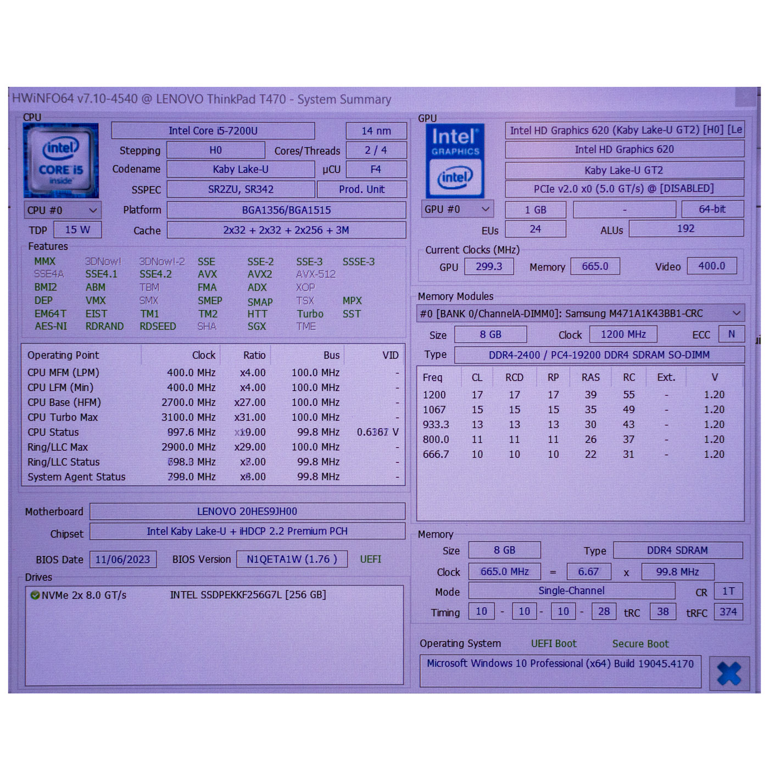The width and height of the screenshot is (769, 769).
Task: Click the DDR4-2400 / PC4-19200 type field
Action: pos(599,355)
